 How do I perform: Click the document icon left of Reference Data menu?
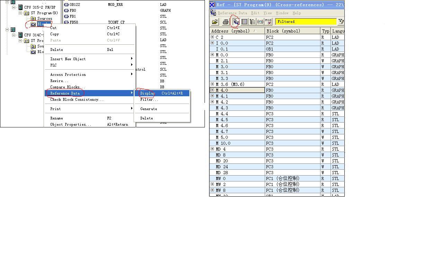pyautogui.click(x=213, y=13)
